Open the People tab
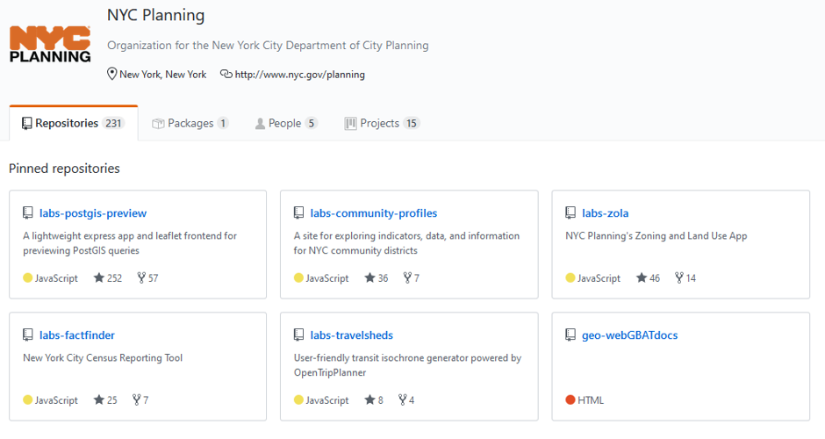The width and height of the screenshot is (825, 439). pos(286,123)
